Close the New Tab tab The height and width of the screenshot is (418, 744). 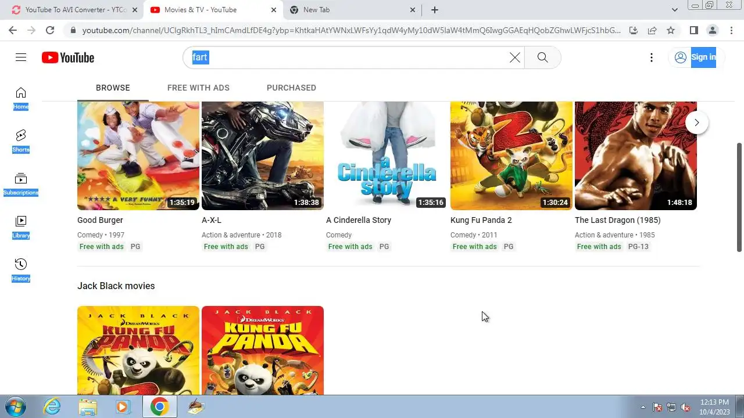pos(413,10)
